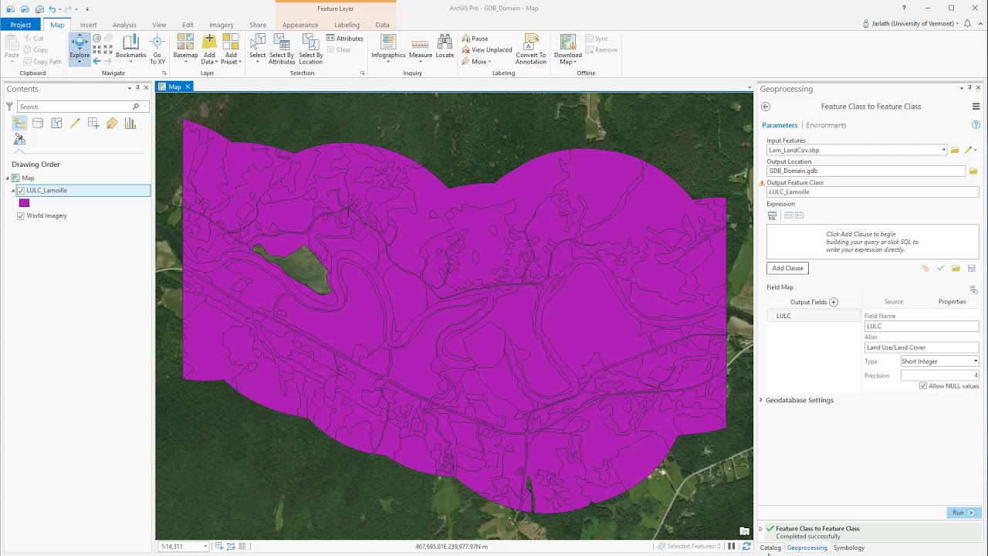This screenshot has width=988, height=556.
Task: Open field Type dropdown Short Integer
Action: pos(939,361)
